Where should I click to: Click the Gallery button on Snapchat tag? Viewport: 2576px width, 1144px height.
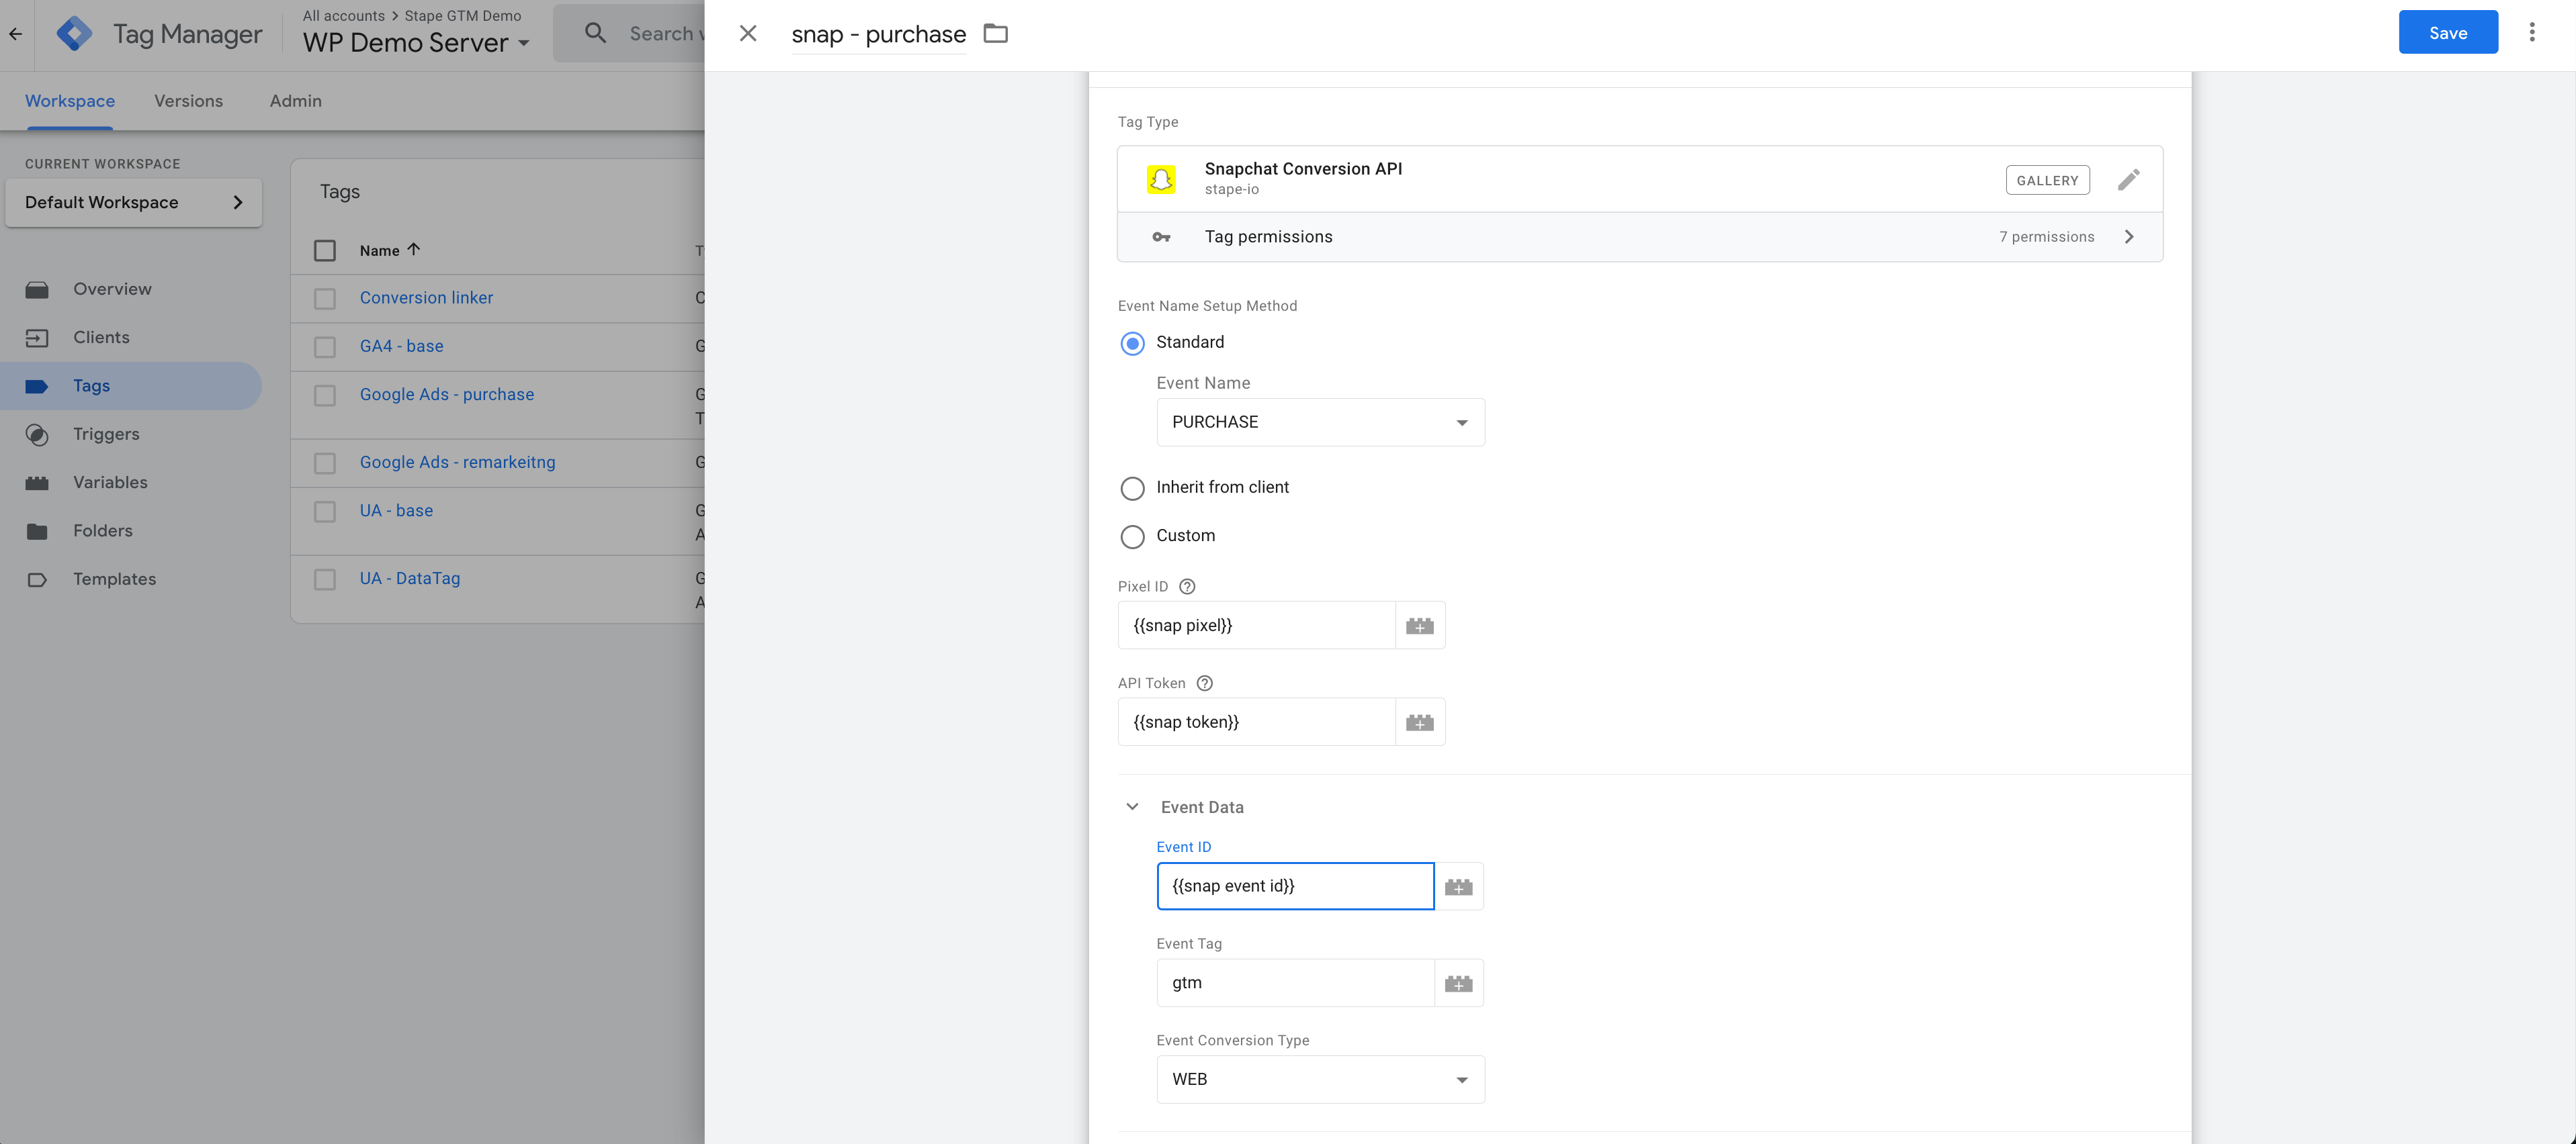tap(2047, 177)
